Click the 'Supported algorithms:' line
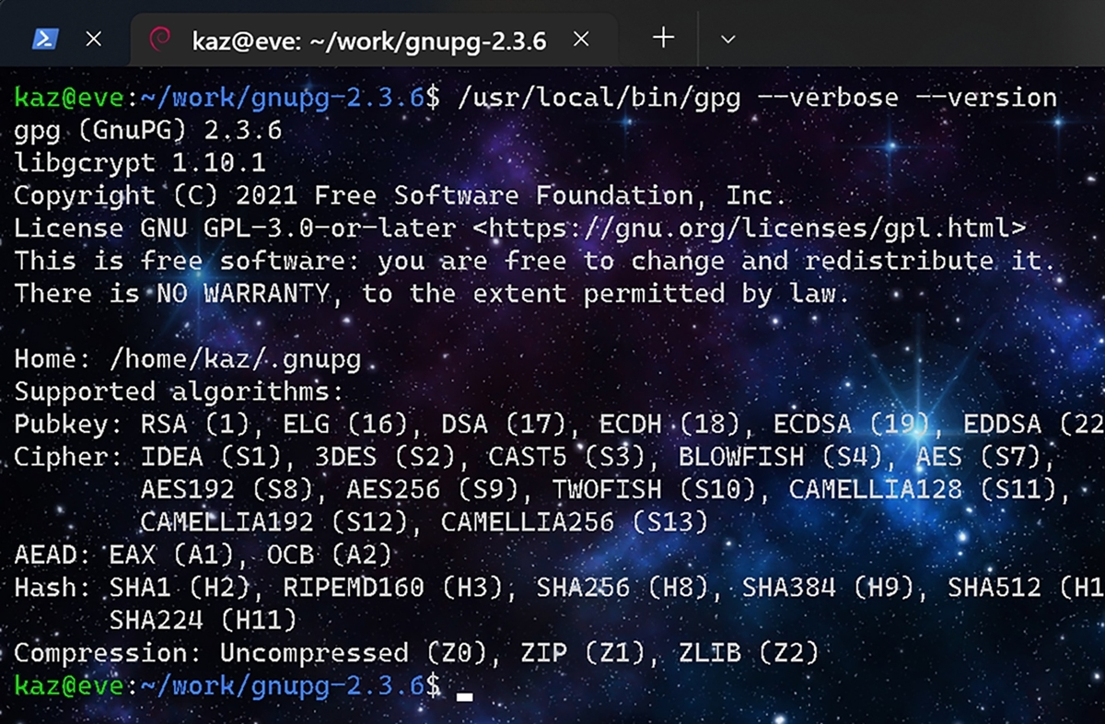The image size is (1105, 724). 180,391
